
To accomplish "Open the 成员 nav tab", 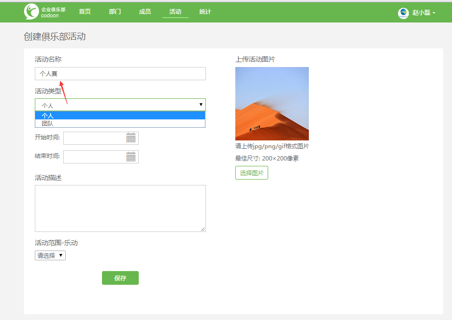I will 145,12.
